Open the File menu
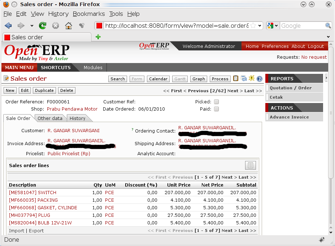The width and height of the screenshot is (335, 246). (8, 14)
